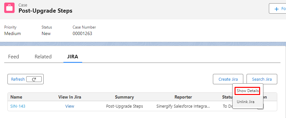Click the Post-Upgrade Steps summary cell

point(124,106)
